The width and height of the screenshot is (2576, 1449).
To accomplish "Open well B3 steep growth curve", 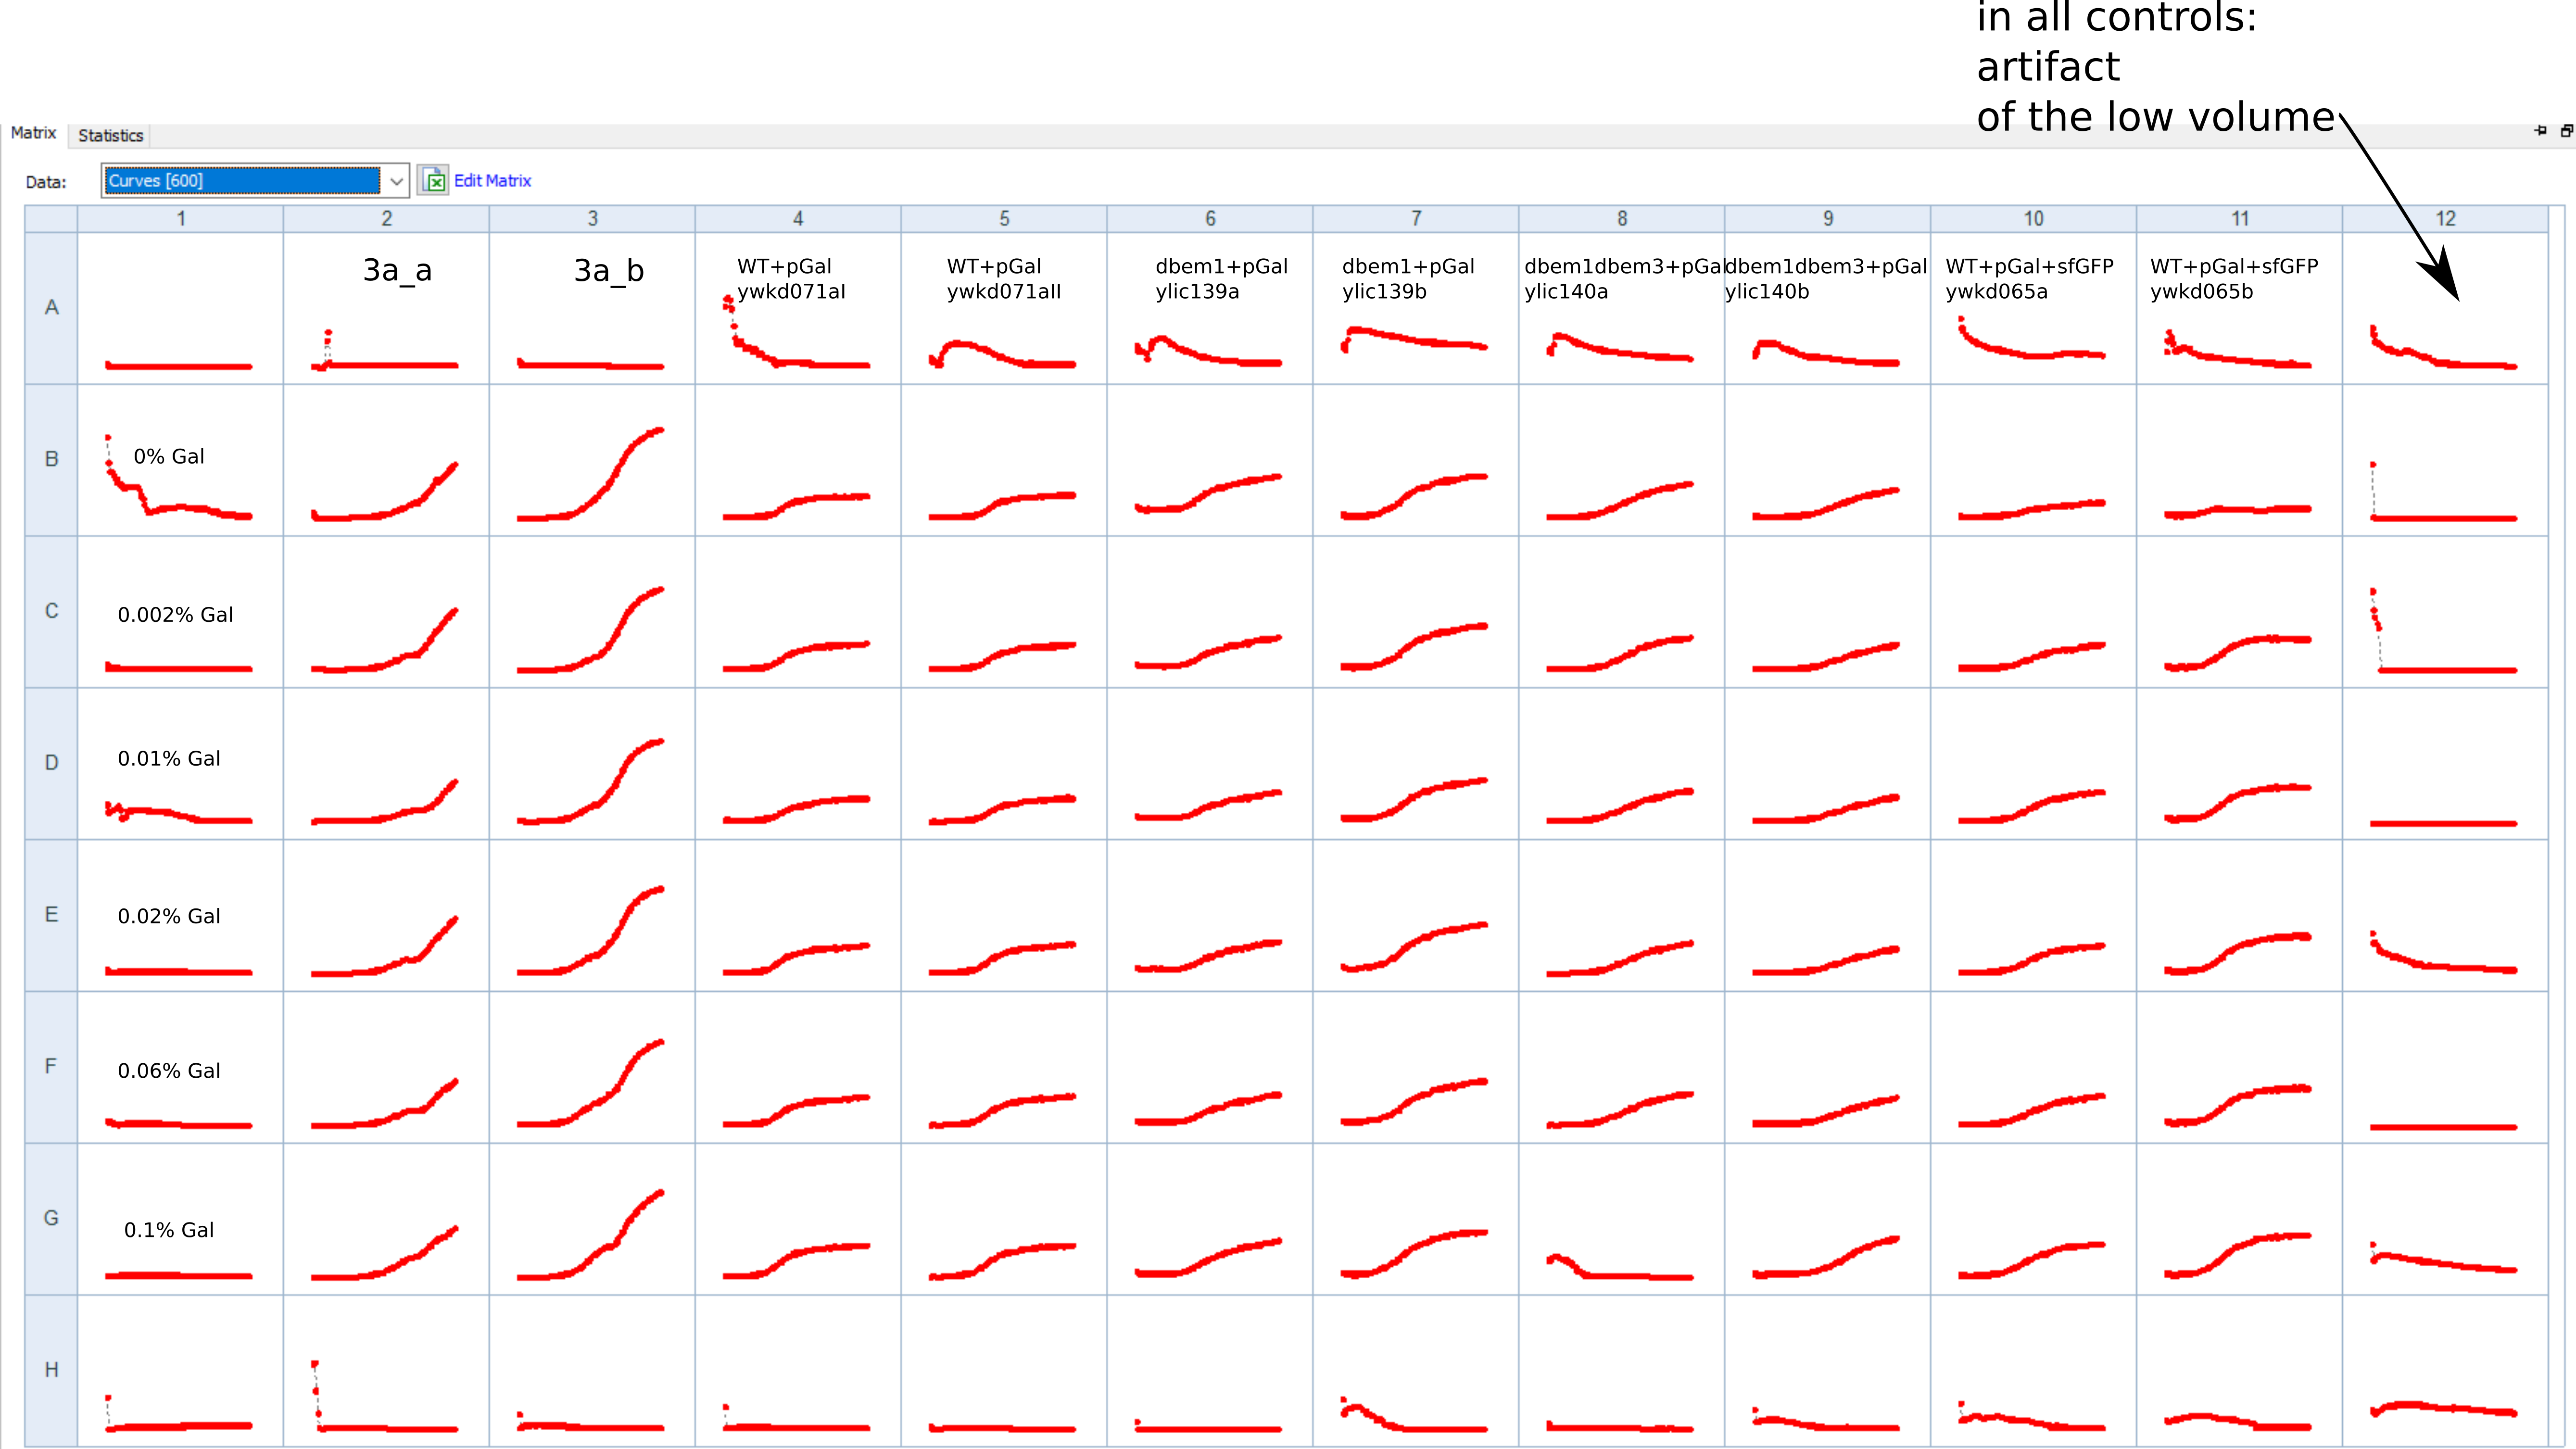I will tap(593, 460).
